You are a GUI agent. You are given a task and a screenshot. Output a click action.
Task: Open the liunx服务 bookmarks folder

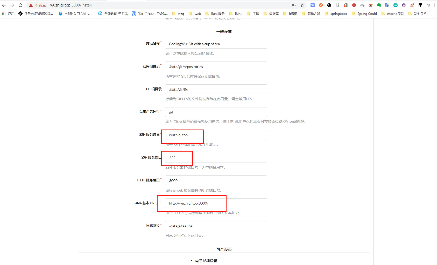pos(215,13)
